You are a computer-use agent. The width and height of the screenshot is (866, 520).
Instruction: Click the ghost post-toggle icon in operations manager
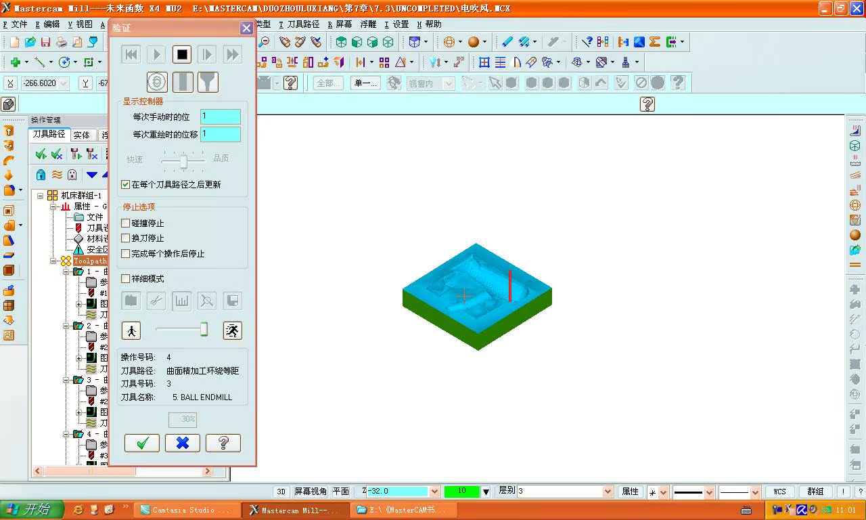(72, 175)
